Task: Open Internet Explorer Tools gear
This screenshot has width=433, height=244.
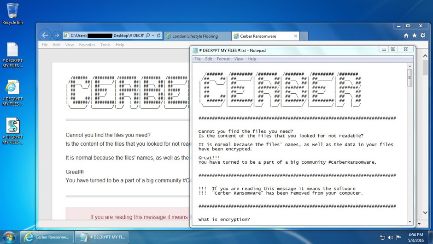Action: coord(423,36)
